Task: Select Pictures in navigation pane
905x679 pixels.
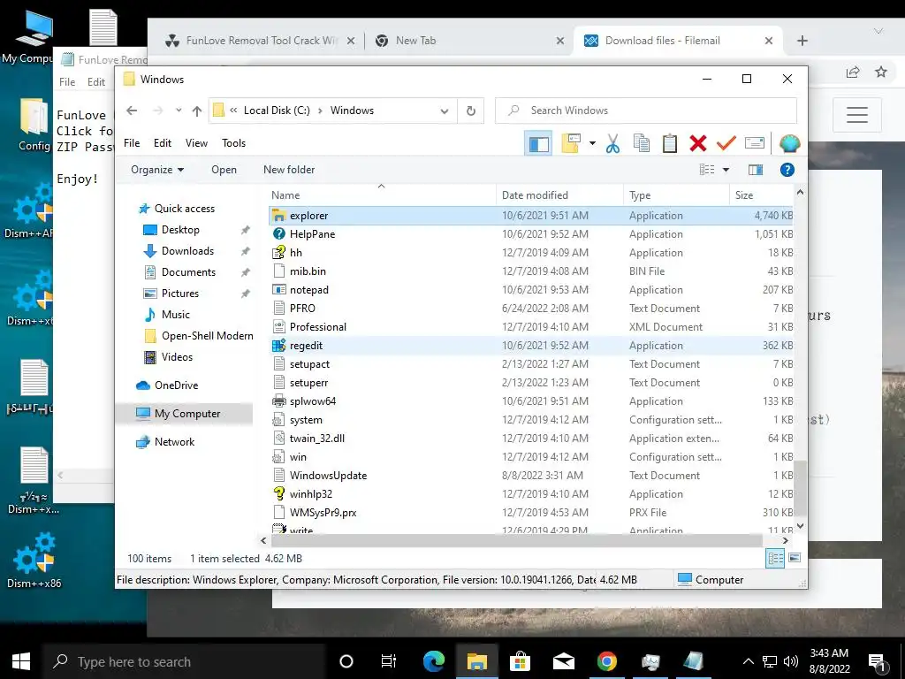Action: [179, 294]
